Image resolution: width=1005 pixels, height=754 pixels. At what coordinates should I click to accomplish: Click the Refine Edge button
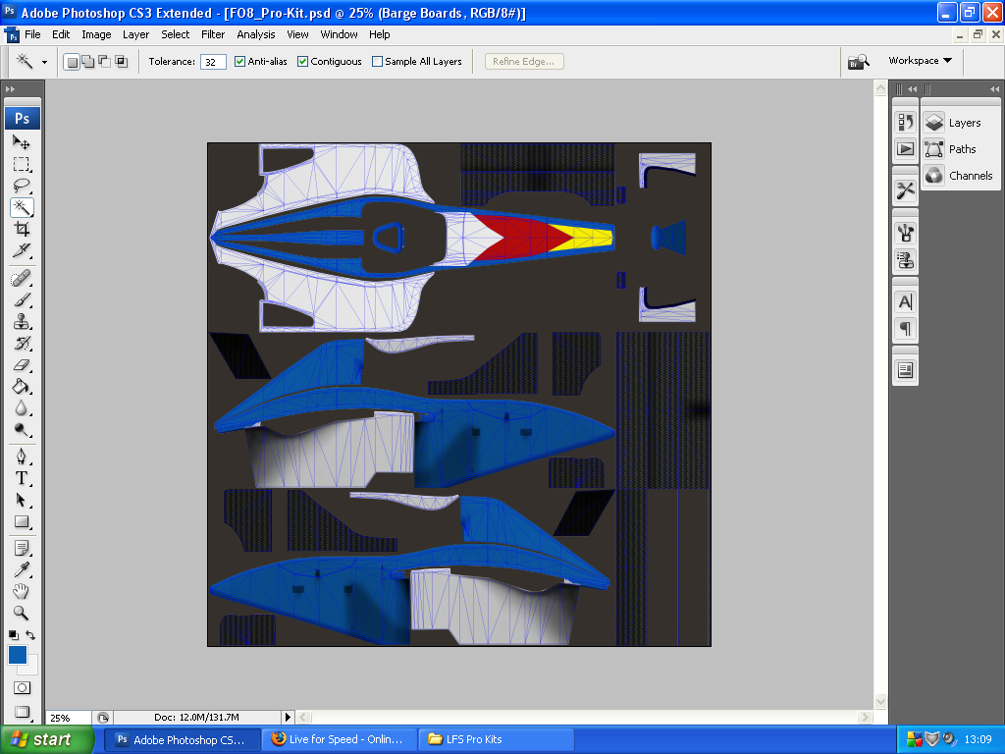[x=524, y=62]
